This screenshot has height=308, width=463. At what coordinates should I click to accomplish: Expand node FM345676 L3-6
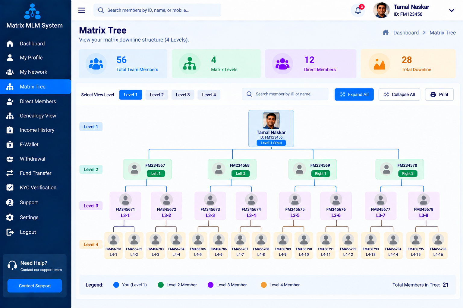point(336,206)
